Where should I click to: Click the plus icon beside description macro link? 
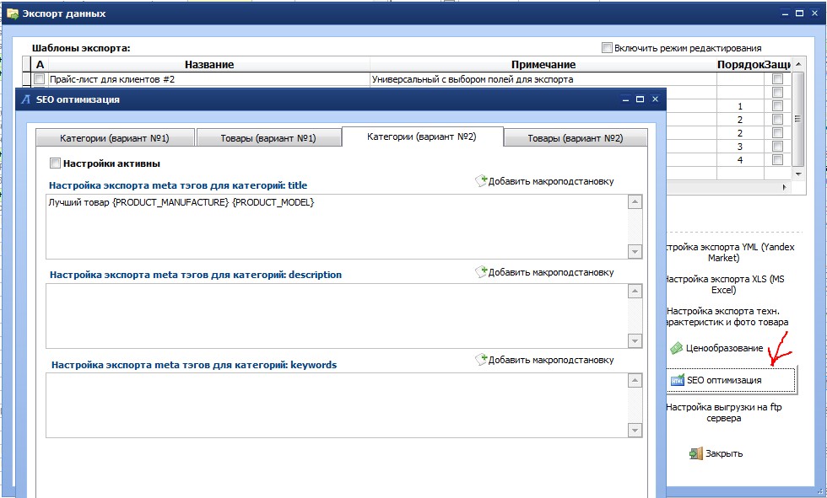point(481,271)
